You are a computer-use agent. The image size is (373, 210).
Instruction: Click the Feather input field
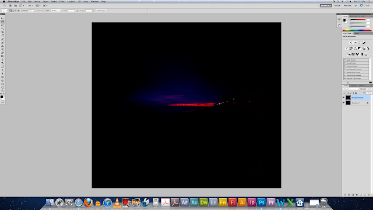(x=31, y=10)
